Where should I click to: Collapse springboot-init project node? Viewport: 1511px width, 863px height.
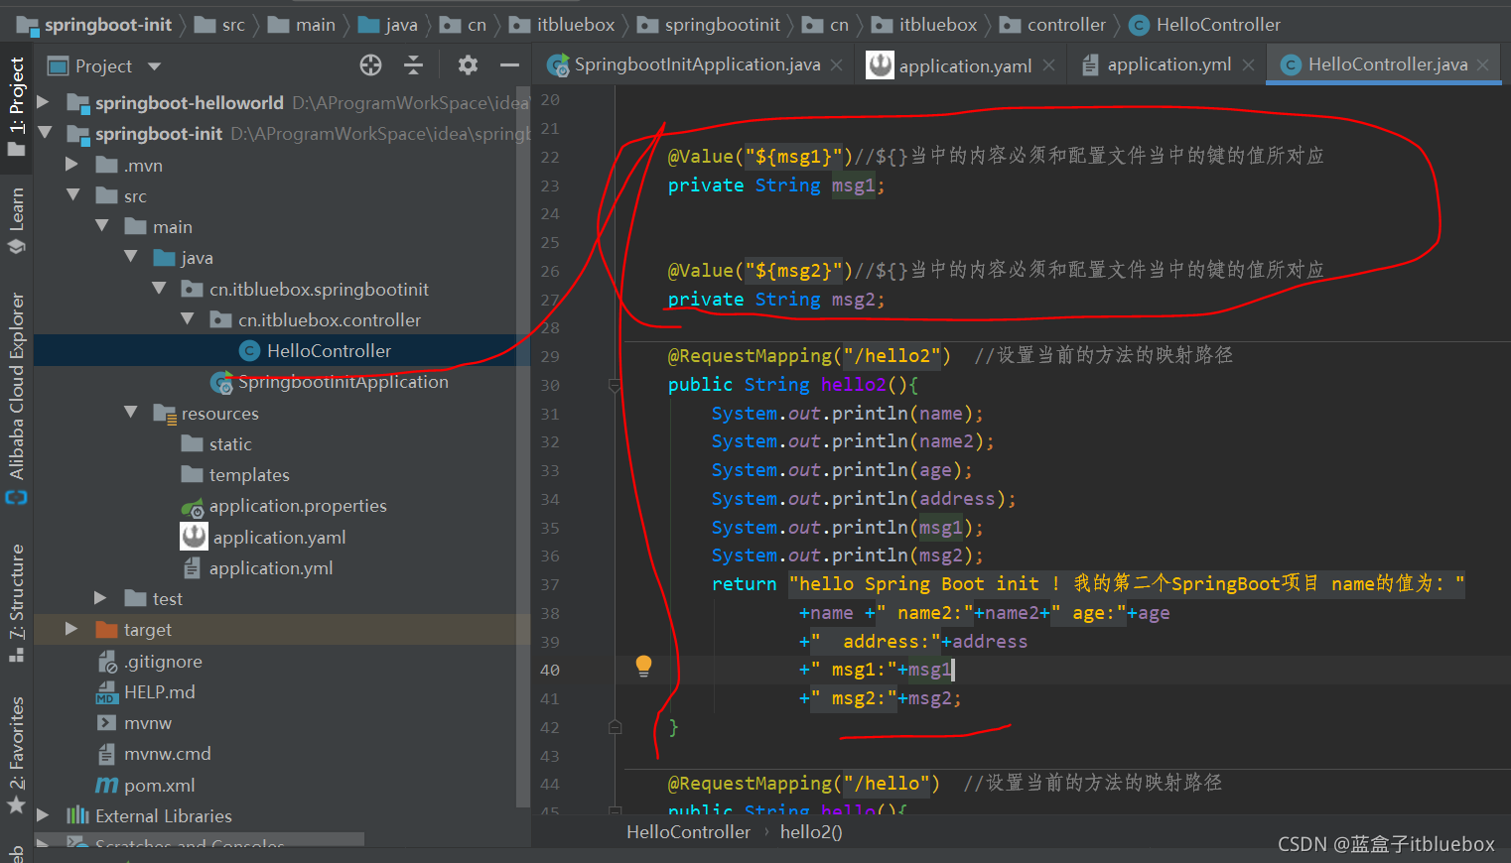(44, 132)
